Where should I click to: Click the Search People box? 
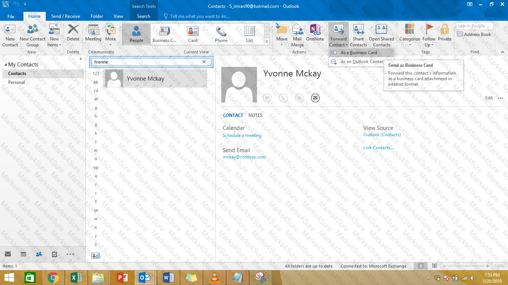[x=475, y=26]
